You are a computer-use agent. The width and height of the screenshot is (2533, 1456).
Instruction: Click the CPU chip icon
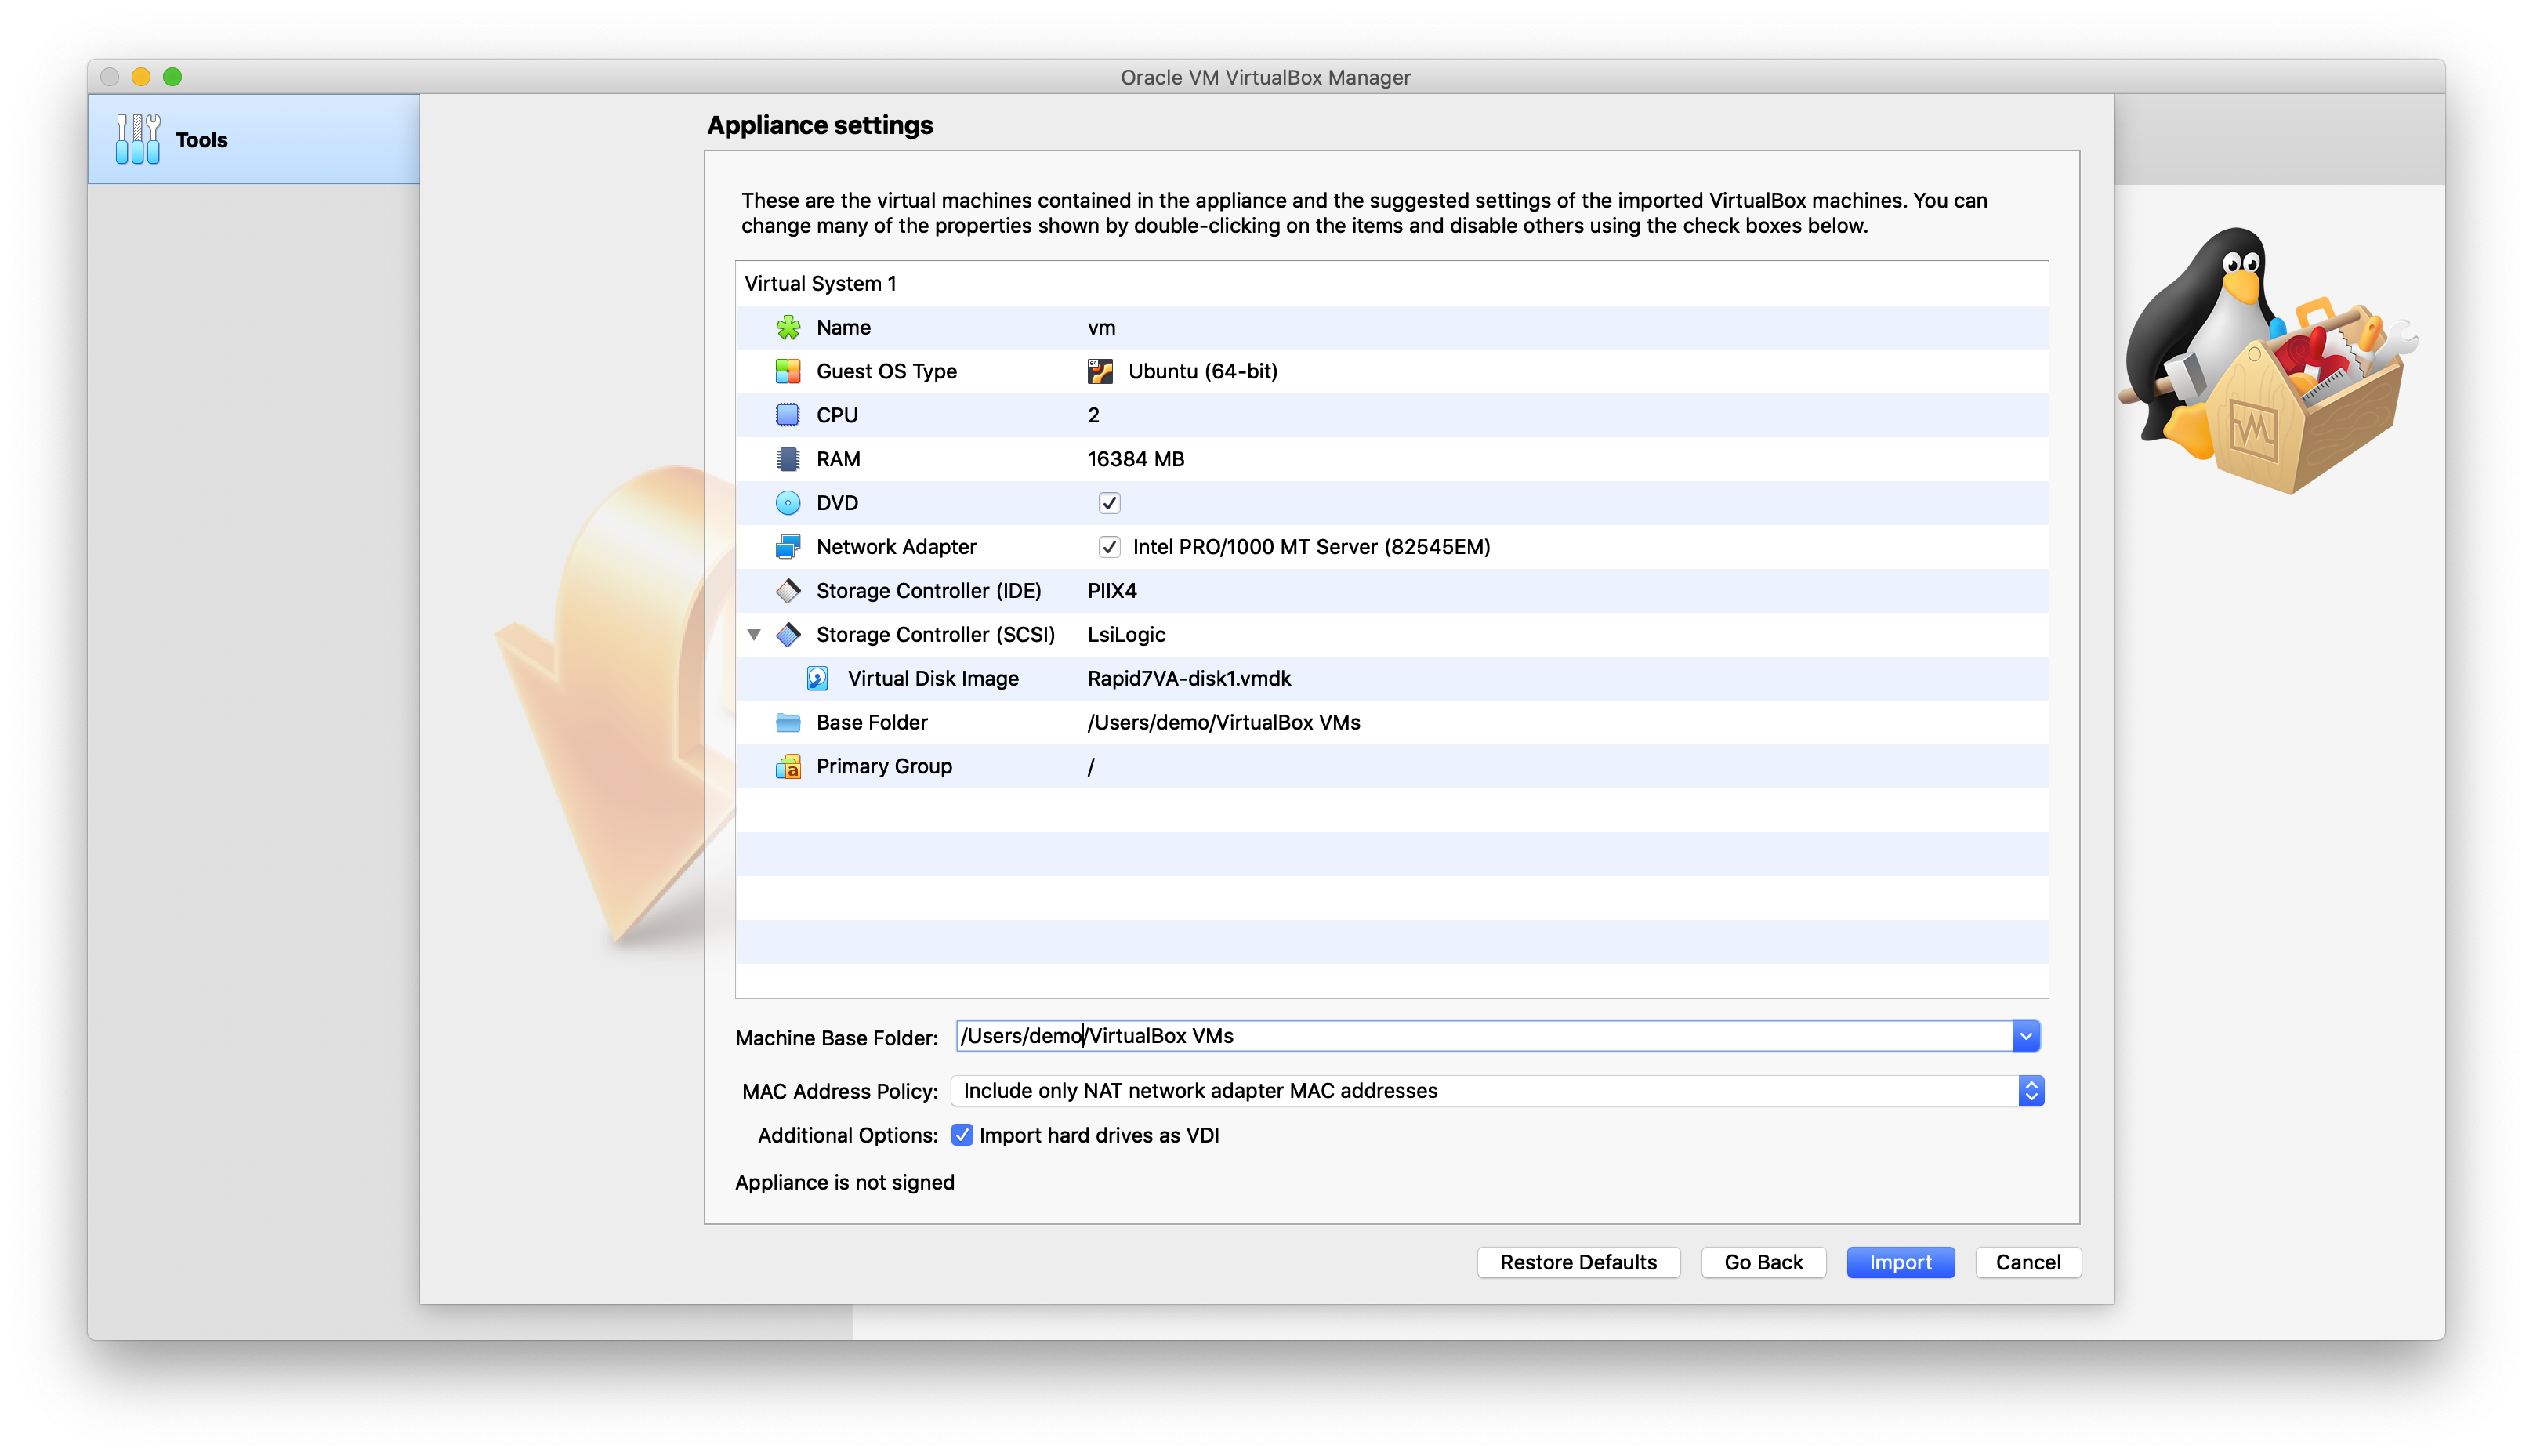pos(788,415)
